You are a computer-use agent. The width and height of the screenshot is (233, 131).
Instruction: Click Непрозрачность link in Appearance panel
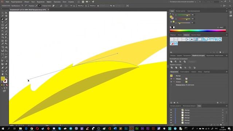(180, 85)
